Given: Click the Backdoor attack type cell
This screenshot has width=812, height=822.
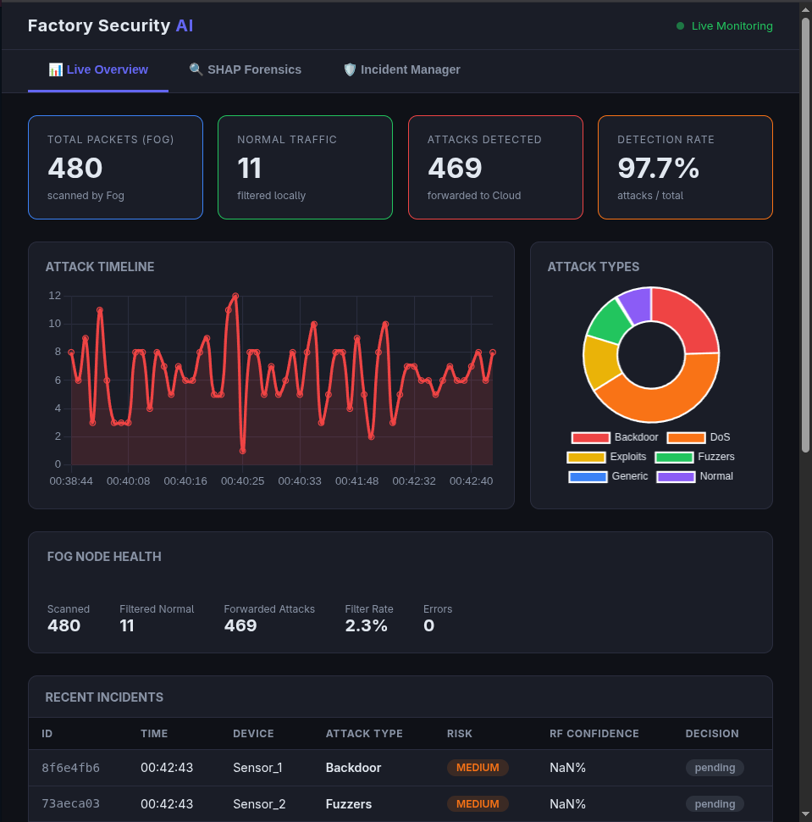Looking at the screenshot, I should 353,768.
